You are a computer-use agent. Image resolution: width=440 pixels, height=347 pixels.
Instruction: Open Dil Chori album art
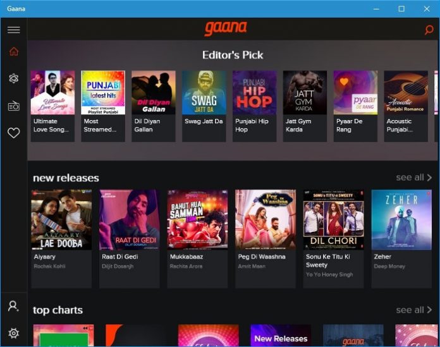(x=333, y=220)
